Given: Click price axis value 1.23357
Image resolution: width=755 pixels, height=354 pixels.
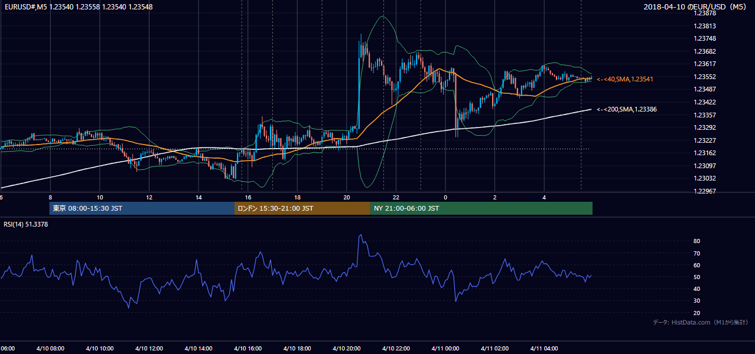Looking at the screenshot, I should pos(705,115).
